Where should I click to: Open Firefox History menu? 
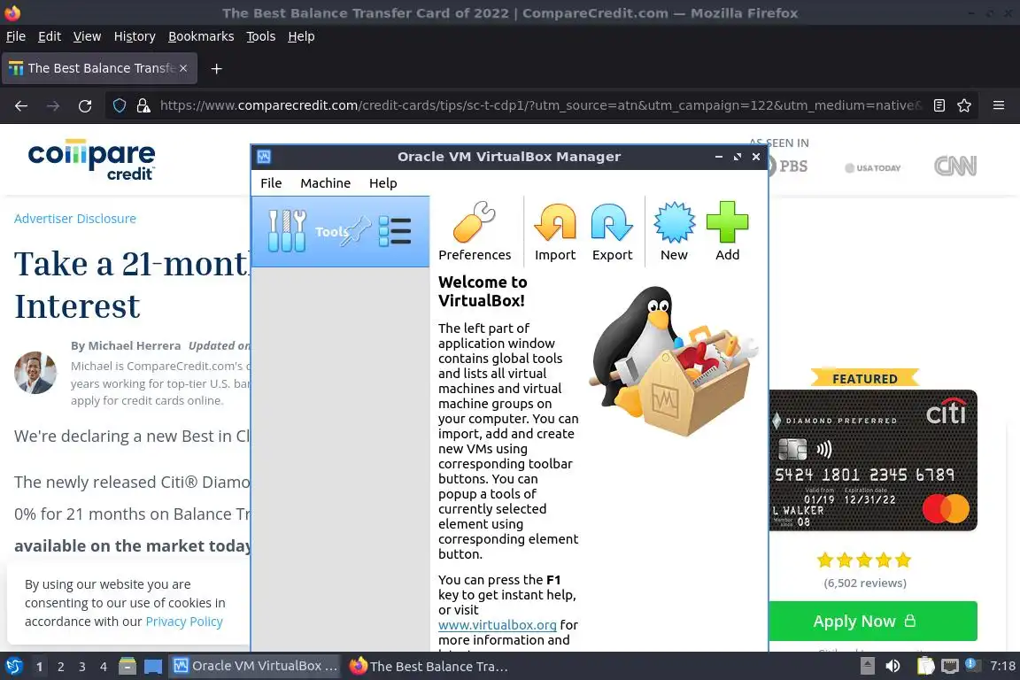coord(135,36)
